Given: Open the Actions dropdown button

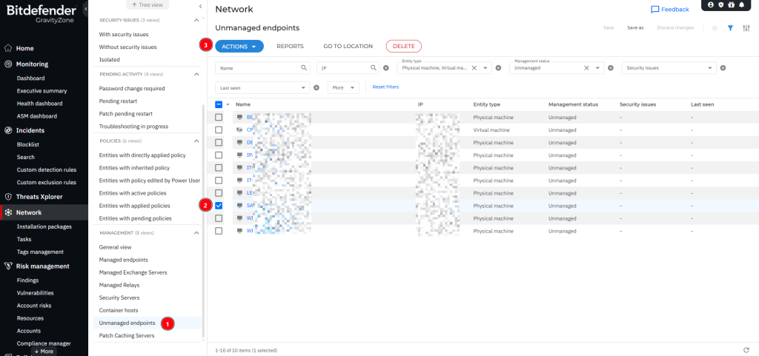Looking at the screenshot, I should coord(239,46).
